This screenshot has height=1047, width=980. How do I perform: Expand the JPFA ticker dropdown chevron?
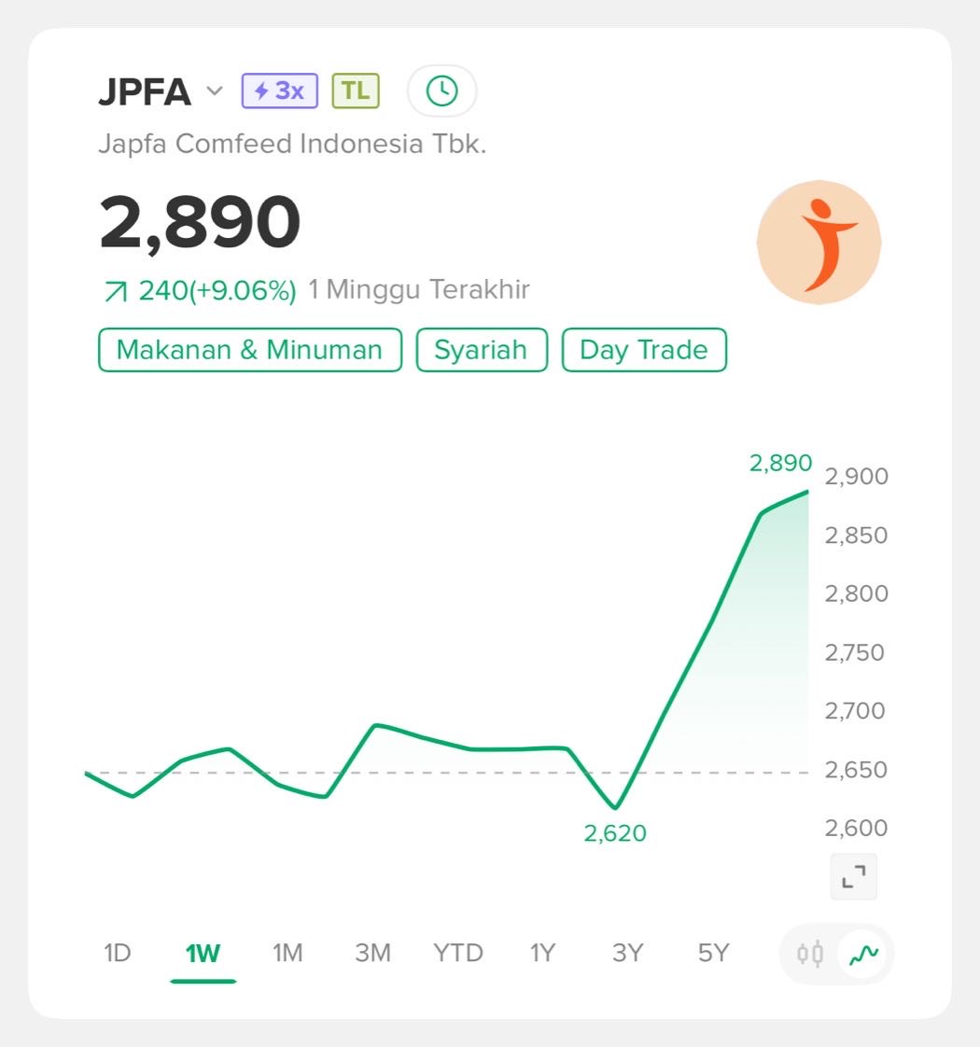[x=215, y=91]
